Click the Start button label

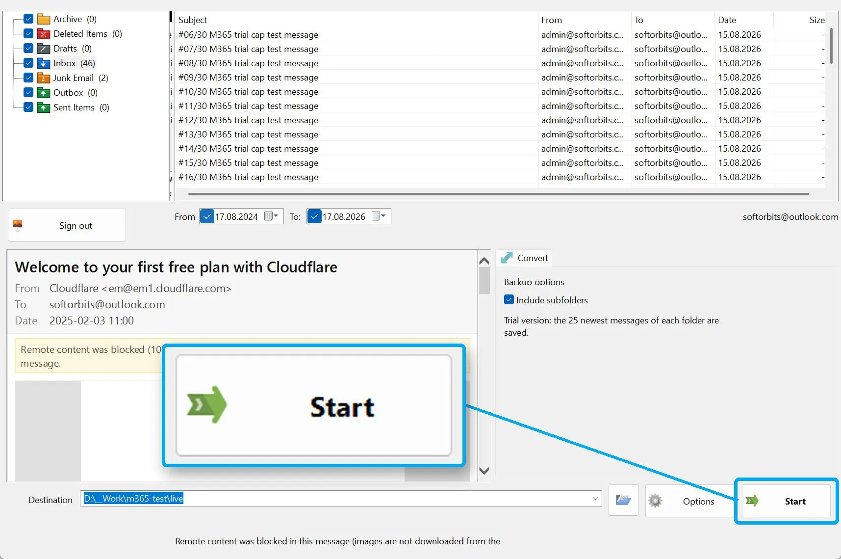[795, 501]
